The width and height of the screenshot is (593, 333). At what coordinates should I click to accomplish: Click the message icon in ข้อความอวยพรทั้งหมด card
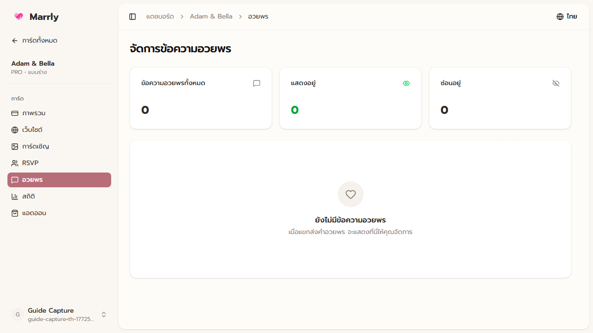pos(257,83)
